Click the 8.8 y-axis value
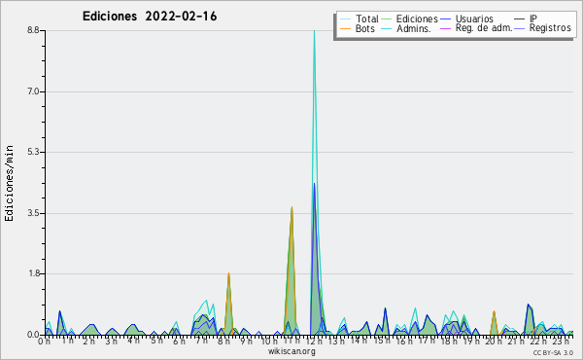This screenshot has width=583, height=360. pos(33,30)
